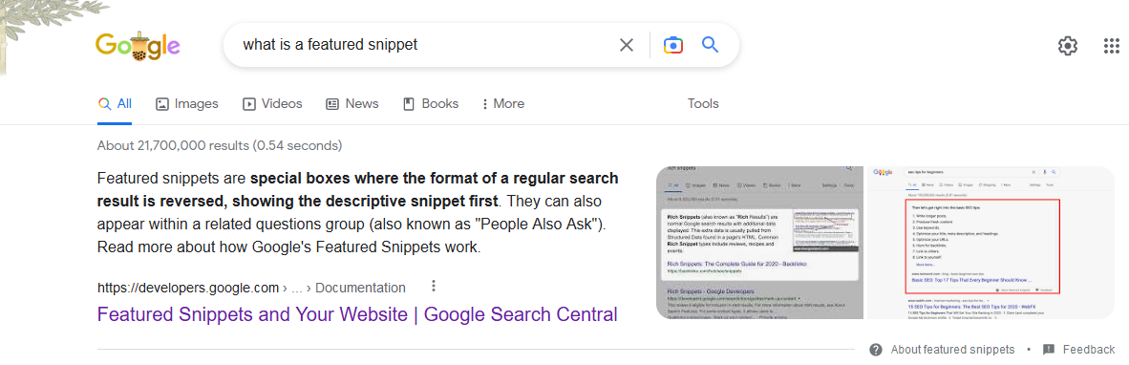Switch to the Videos tab
The width and height of the screenshot is (1129, 365).
point(272,103)
